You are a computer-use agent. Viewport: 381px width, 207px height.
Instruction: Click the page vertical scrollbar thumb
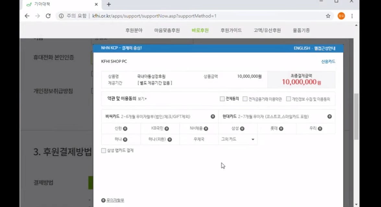(x=356, y=116)
